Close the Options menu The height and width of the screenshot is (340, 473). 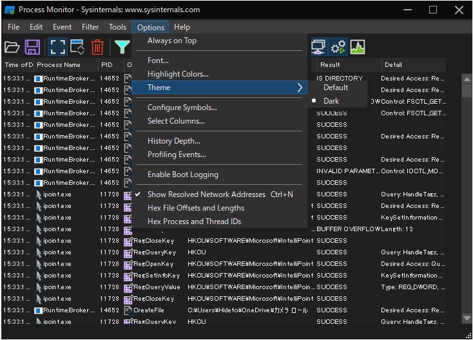[151, 27]
